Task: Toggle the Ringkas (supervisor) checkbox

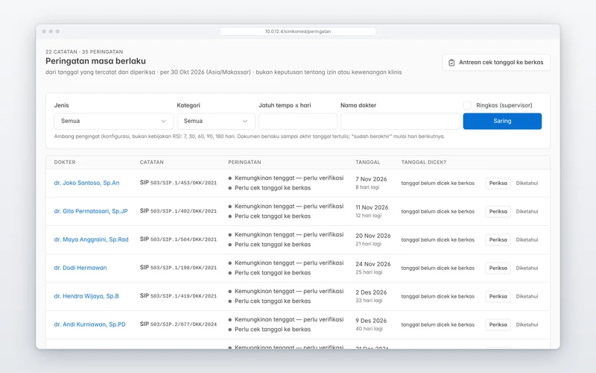Action: 467,105
